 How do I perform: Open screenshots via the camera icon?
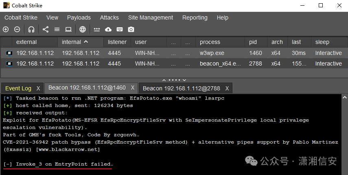pos(131,29)
